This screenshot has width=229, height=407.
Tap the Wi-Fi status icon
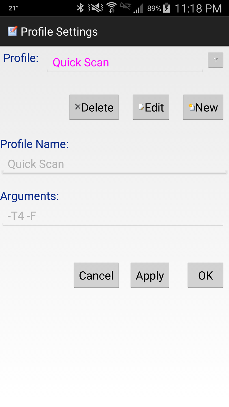[112, 8]
